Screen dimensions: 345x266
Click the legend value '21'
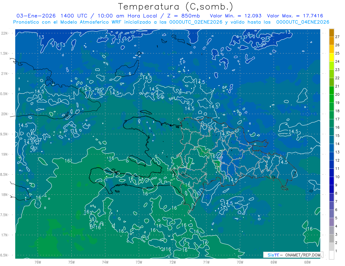[x=337, y=86]
